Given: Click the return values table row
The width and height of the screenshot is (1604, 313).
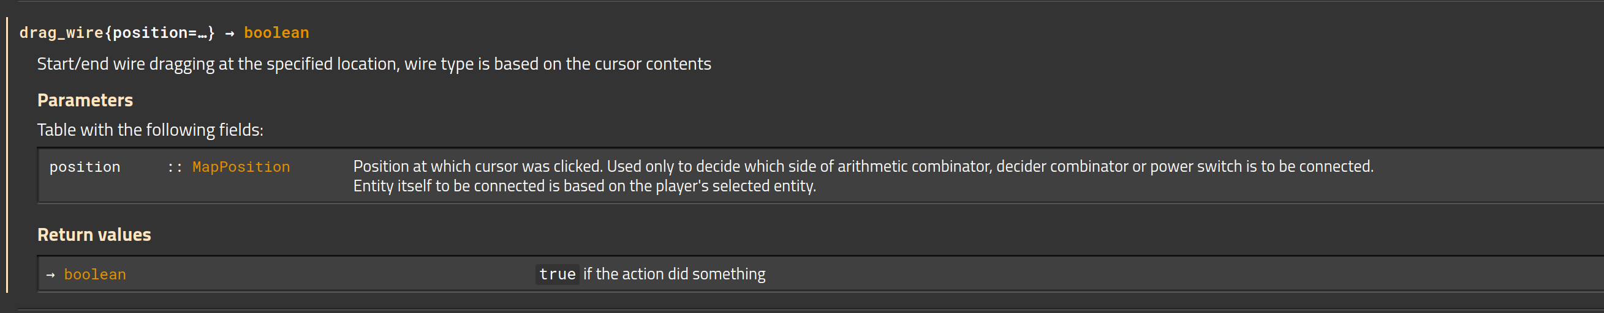Looking at the screenshot, I should click(x=820, y=274).
